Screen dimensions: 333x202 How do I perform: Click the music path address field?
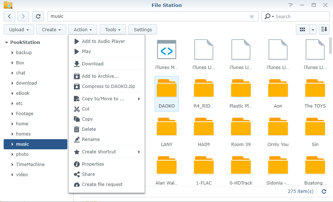coord(153,16)
